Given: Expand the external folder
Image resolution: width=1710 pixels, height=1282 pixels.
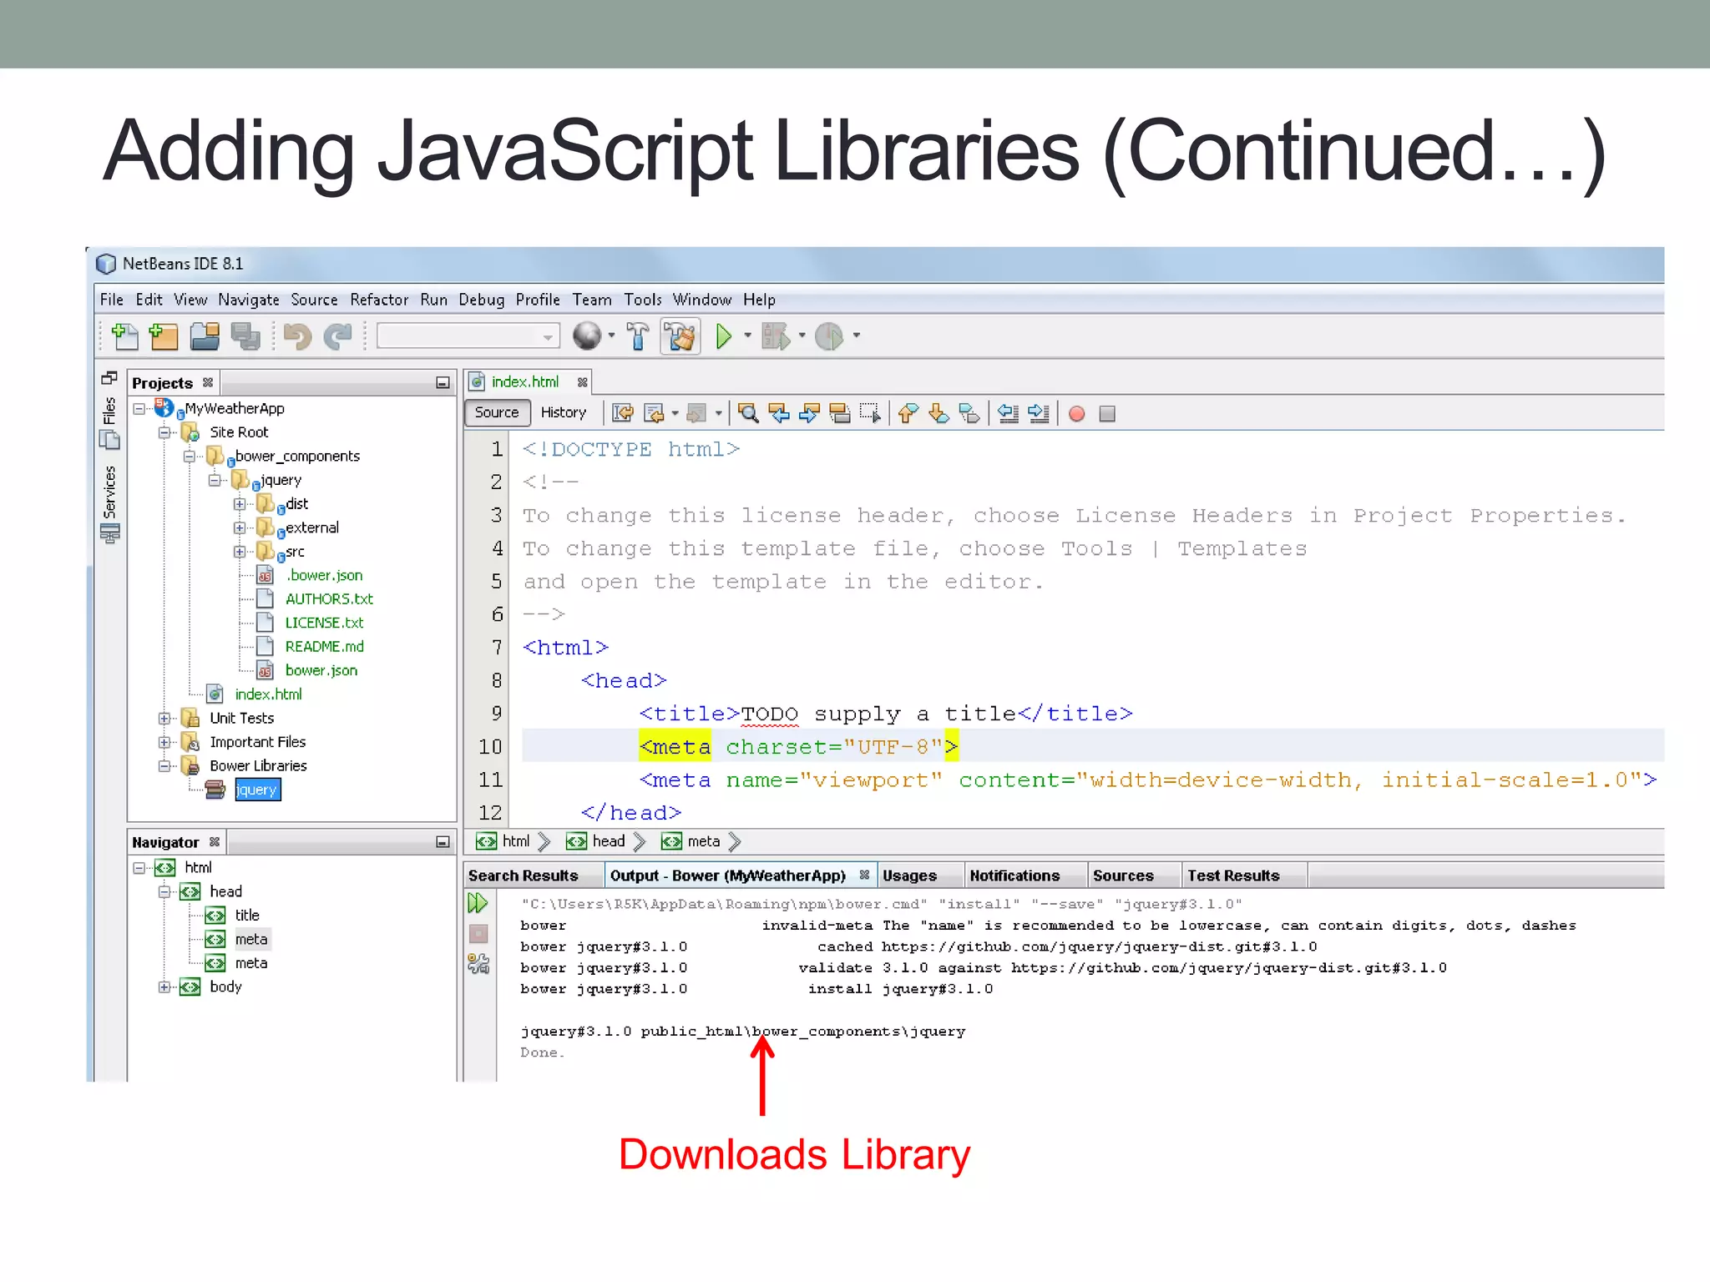Looking at the screenshot, I should [240, 528].
